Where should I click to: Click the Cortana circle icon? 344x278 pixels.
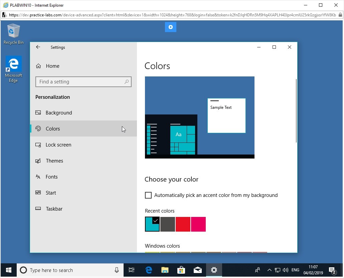(x=23, y=270)
